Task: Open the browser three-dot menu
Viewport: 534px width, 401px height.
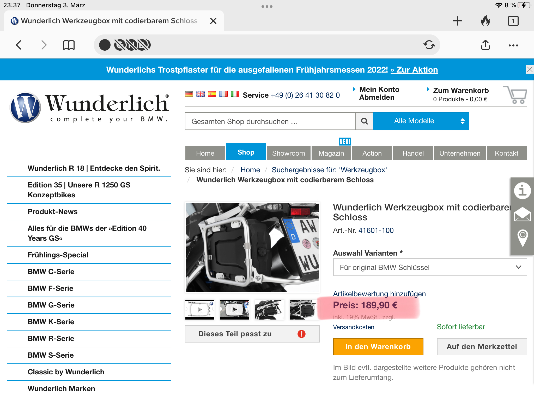Action: point(513,45)
